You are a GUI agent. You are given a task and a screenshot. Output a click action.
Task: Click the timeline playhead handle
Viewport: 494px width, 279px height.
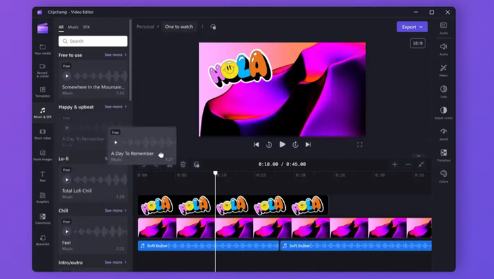click(215, 173)
